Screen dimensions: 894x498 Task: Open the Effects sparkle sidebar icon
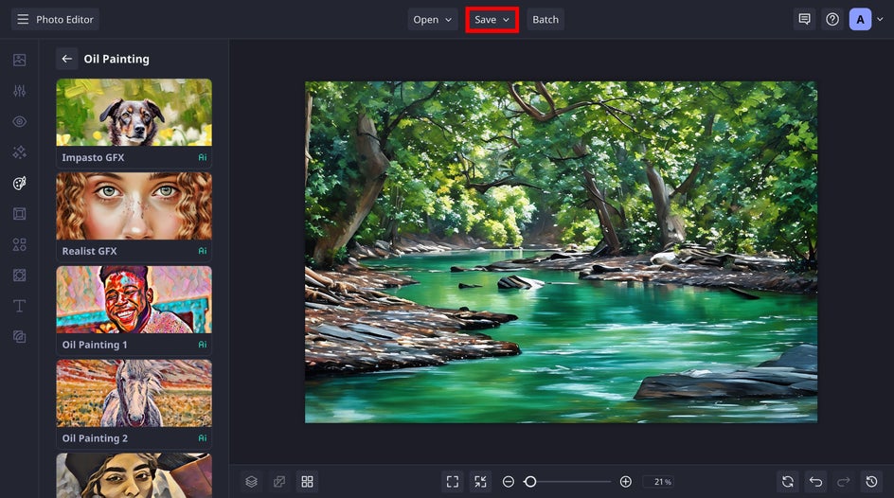[19, 152]
